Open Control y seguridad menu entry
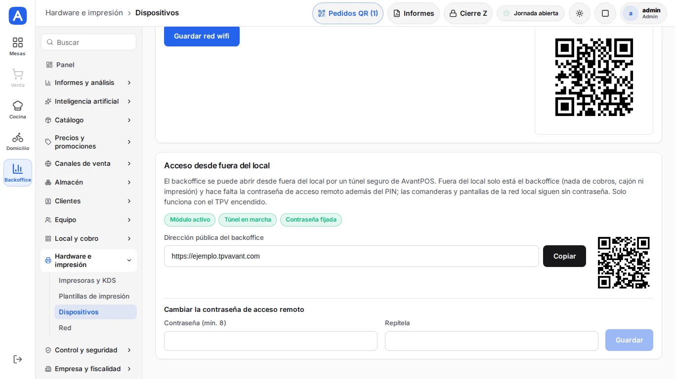Image resolution: width=675 pixels, height=379 pixels. [x=88, y=350]
